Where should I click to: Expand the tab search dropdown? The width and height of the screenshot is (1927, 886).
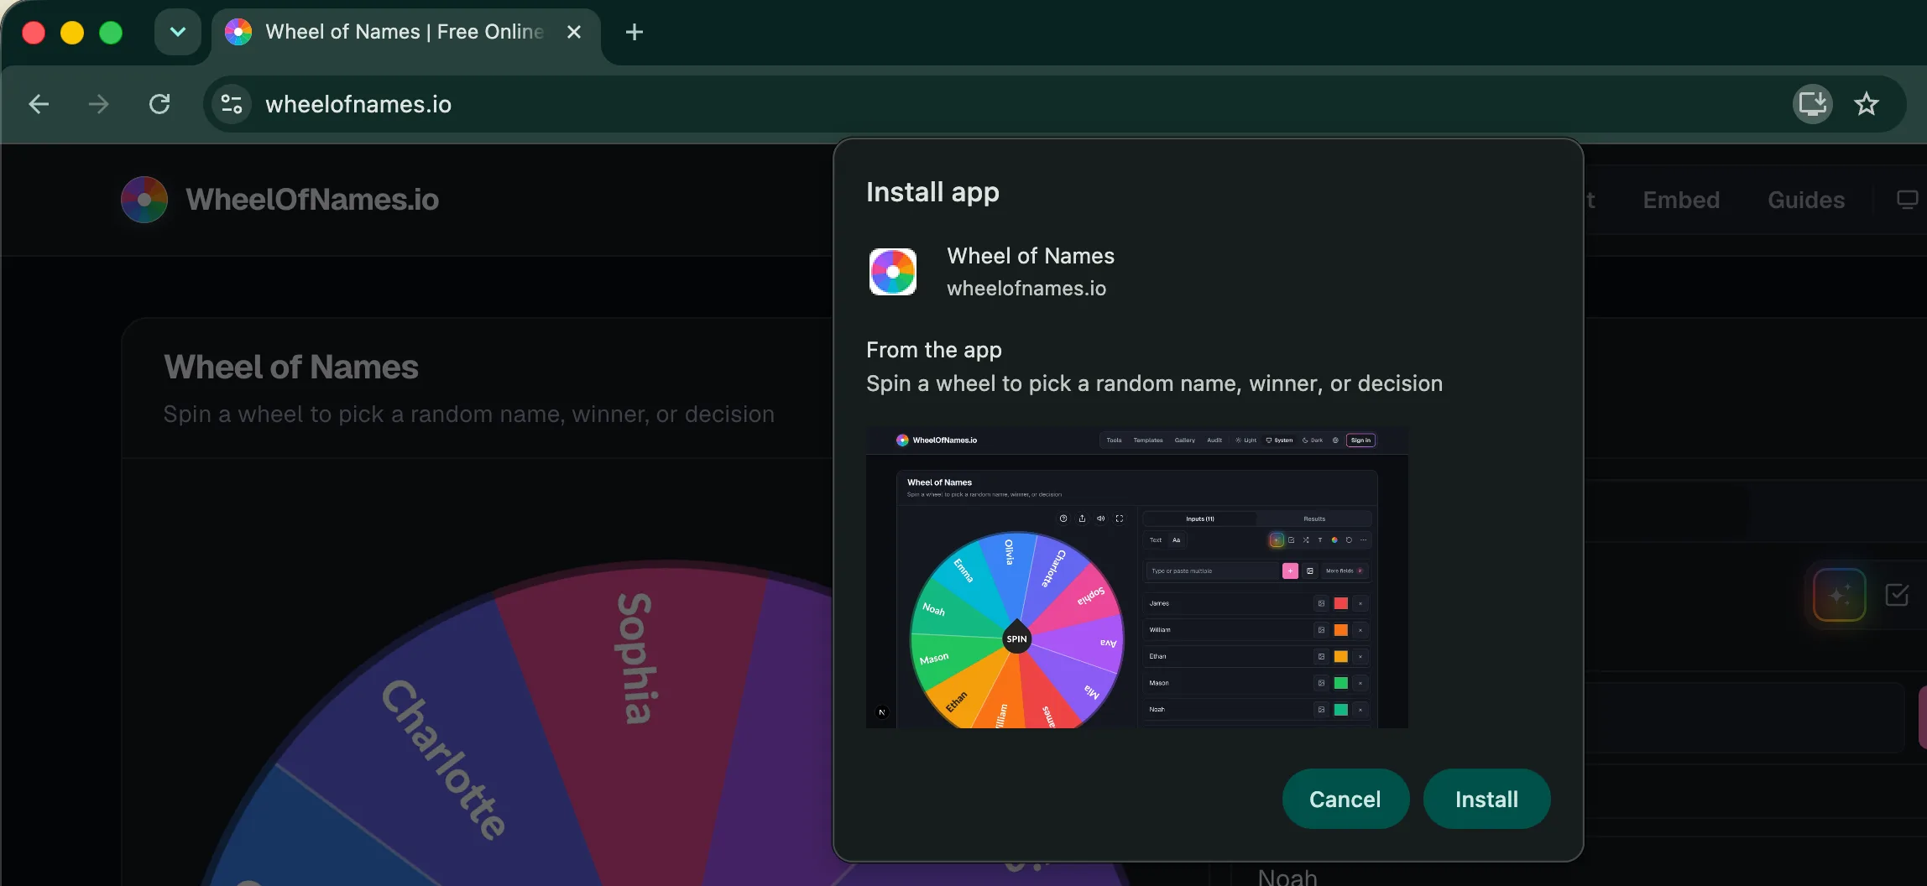[x=178, y=32]
